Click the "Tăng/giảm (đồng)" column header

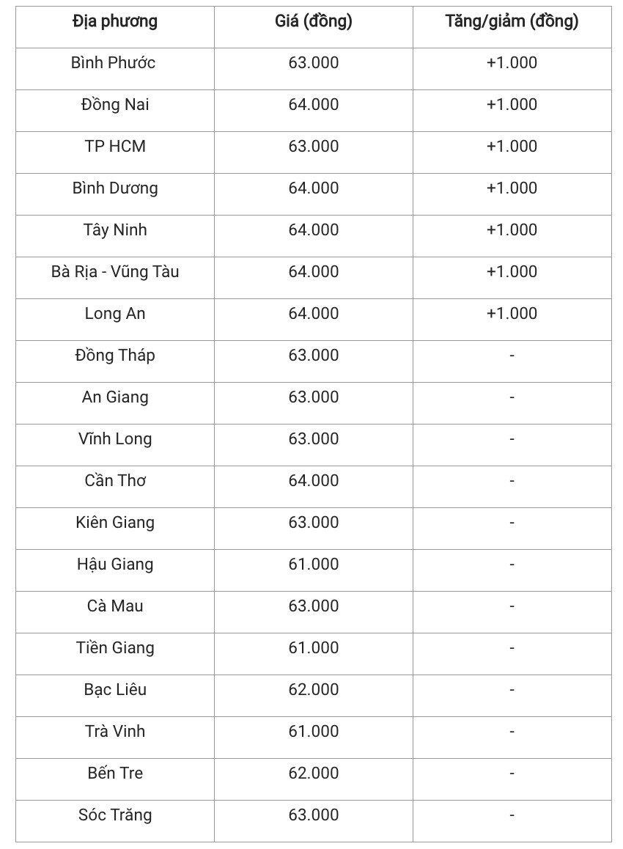click(512, 22)
